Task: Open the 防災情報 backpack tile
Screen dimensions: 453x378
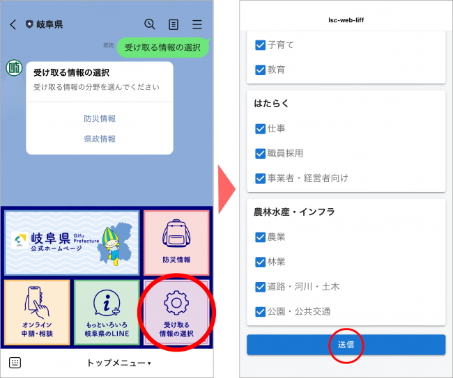Action: 176,243
